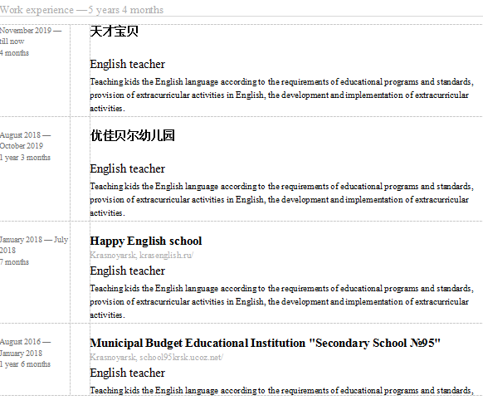The image size is (483, 400).
Task: Click the job description paragraph under 天才宝贝
Action: click(x=281, y=95)
